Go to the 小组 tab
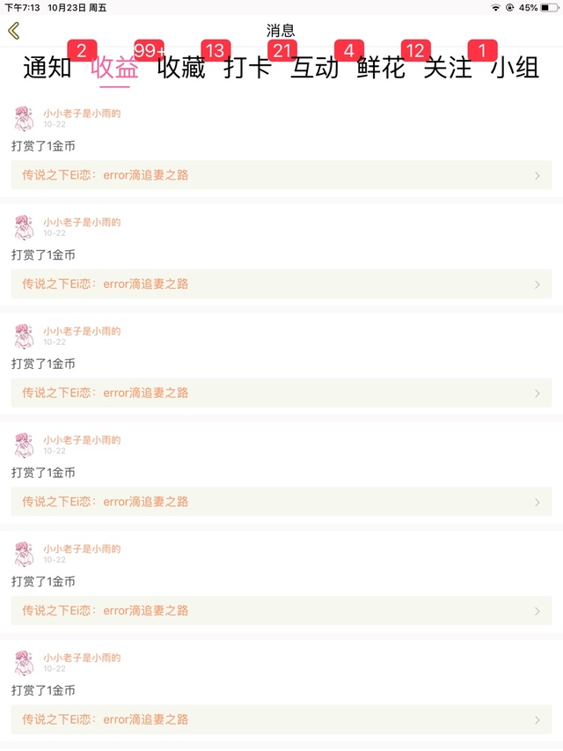This screenshot has height=751, width=563. pyautogui.click(x=515, y=68)
